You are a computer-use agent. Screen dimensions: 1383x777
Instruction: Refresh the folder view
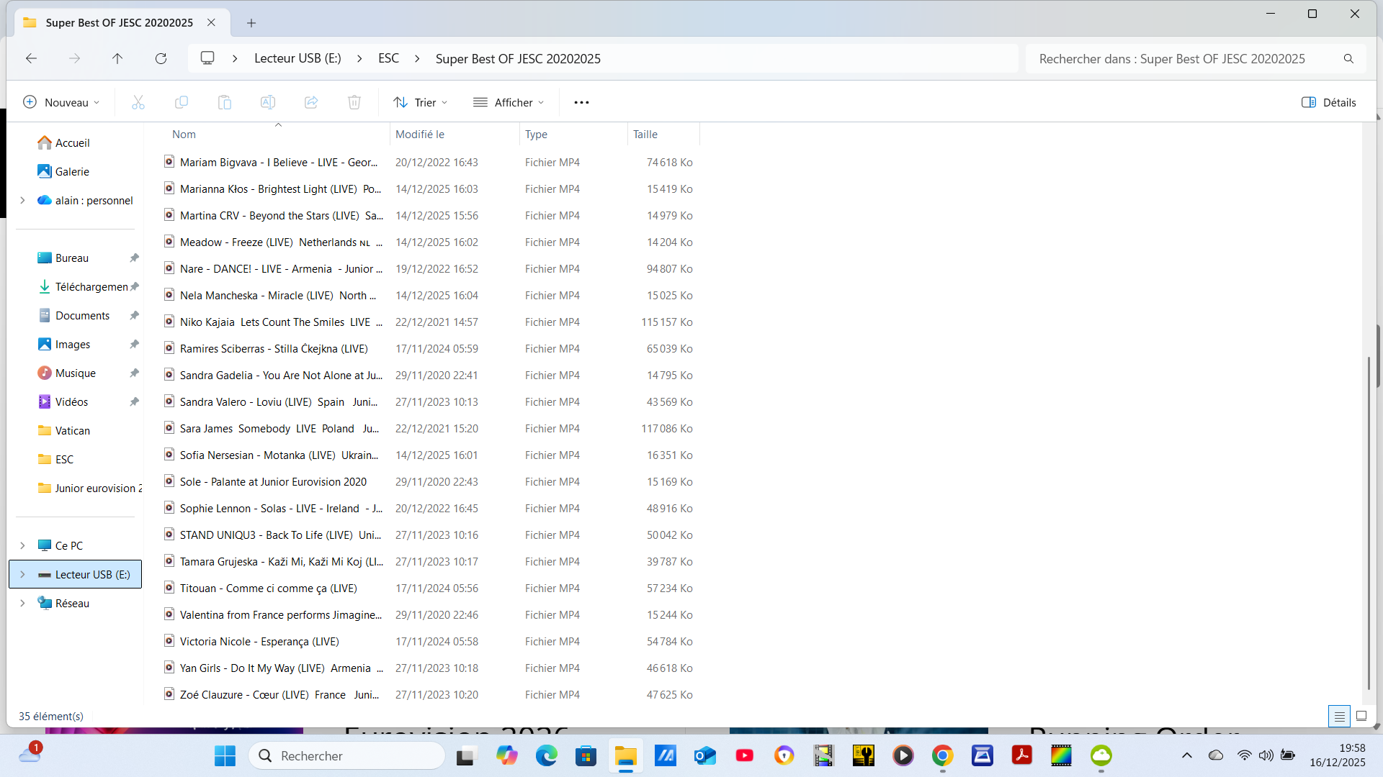click(161, 58)
